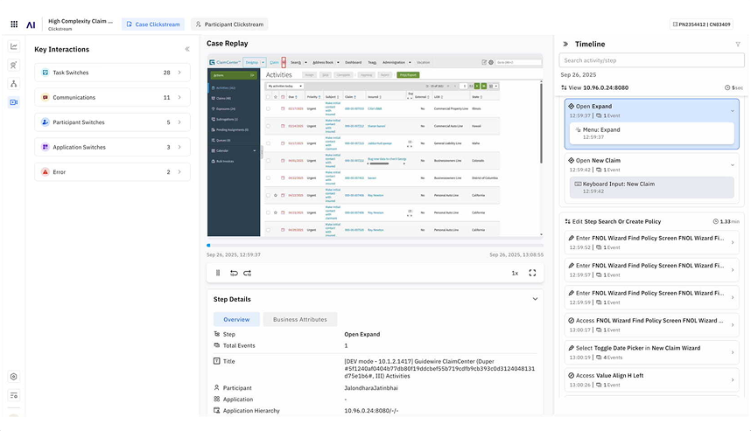This screenshot has height=431, width=751.
Task: Expand the Application Switches row chevron
Action: point(179,147)
